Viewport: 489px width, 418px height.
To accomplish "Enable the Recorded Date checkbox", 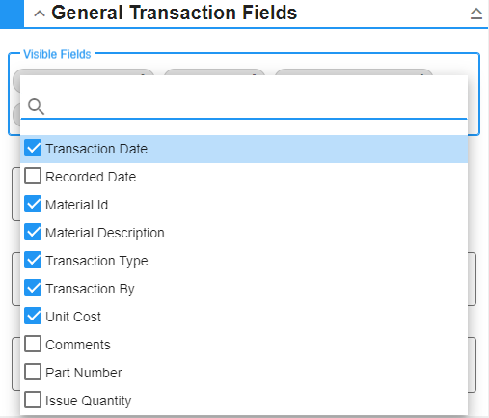I will point(33,176).
